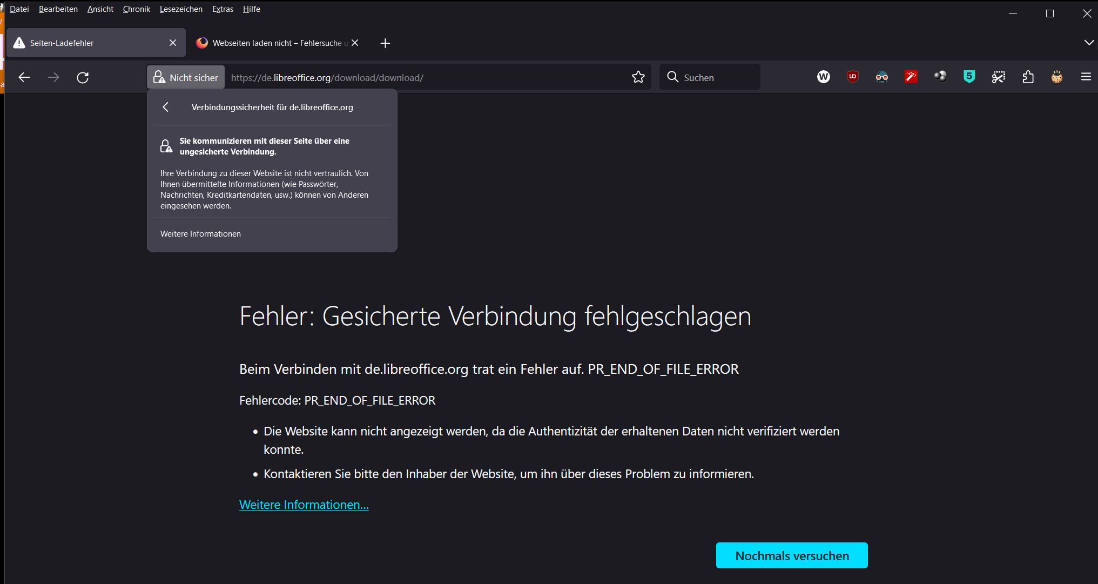
Task: Open the Bearbeiten menu
Action: [x=58, y=9]
